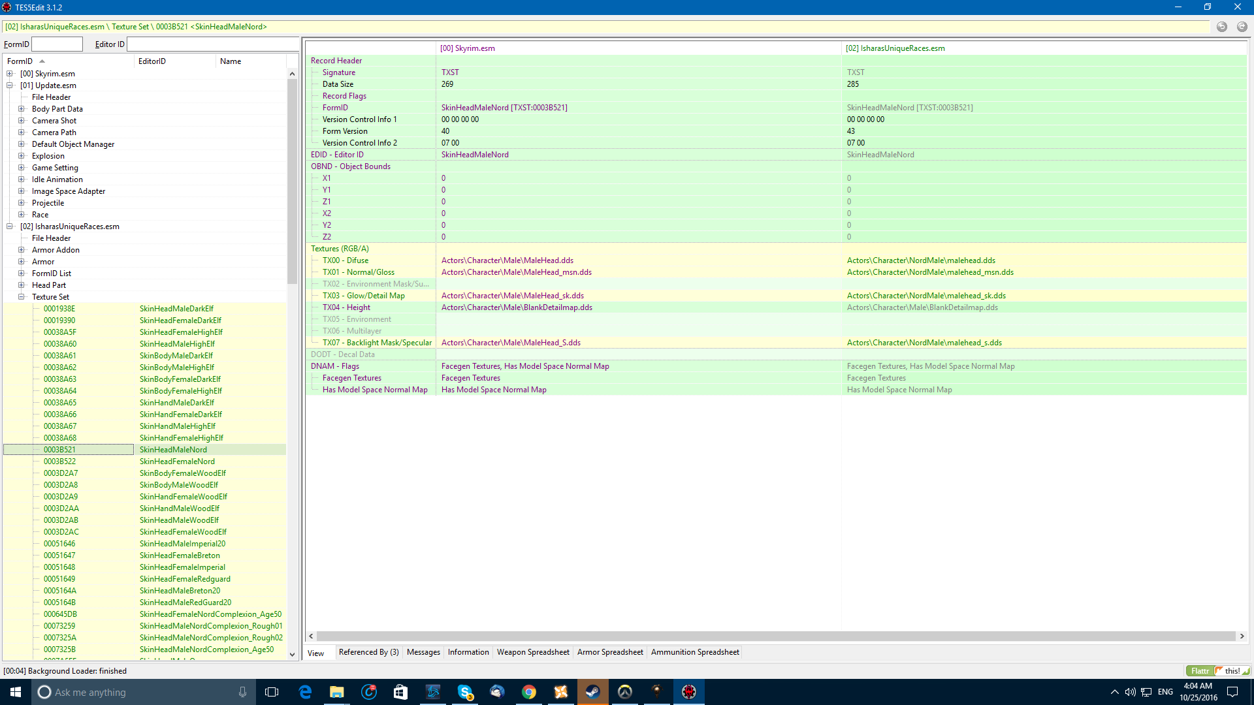
Task: Switch to the Referenced By (3) tab
Action: pos(368,652)
